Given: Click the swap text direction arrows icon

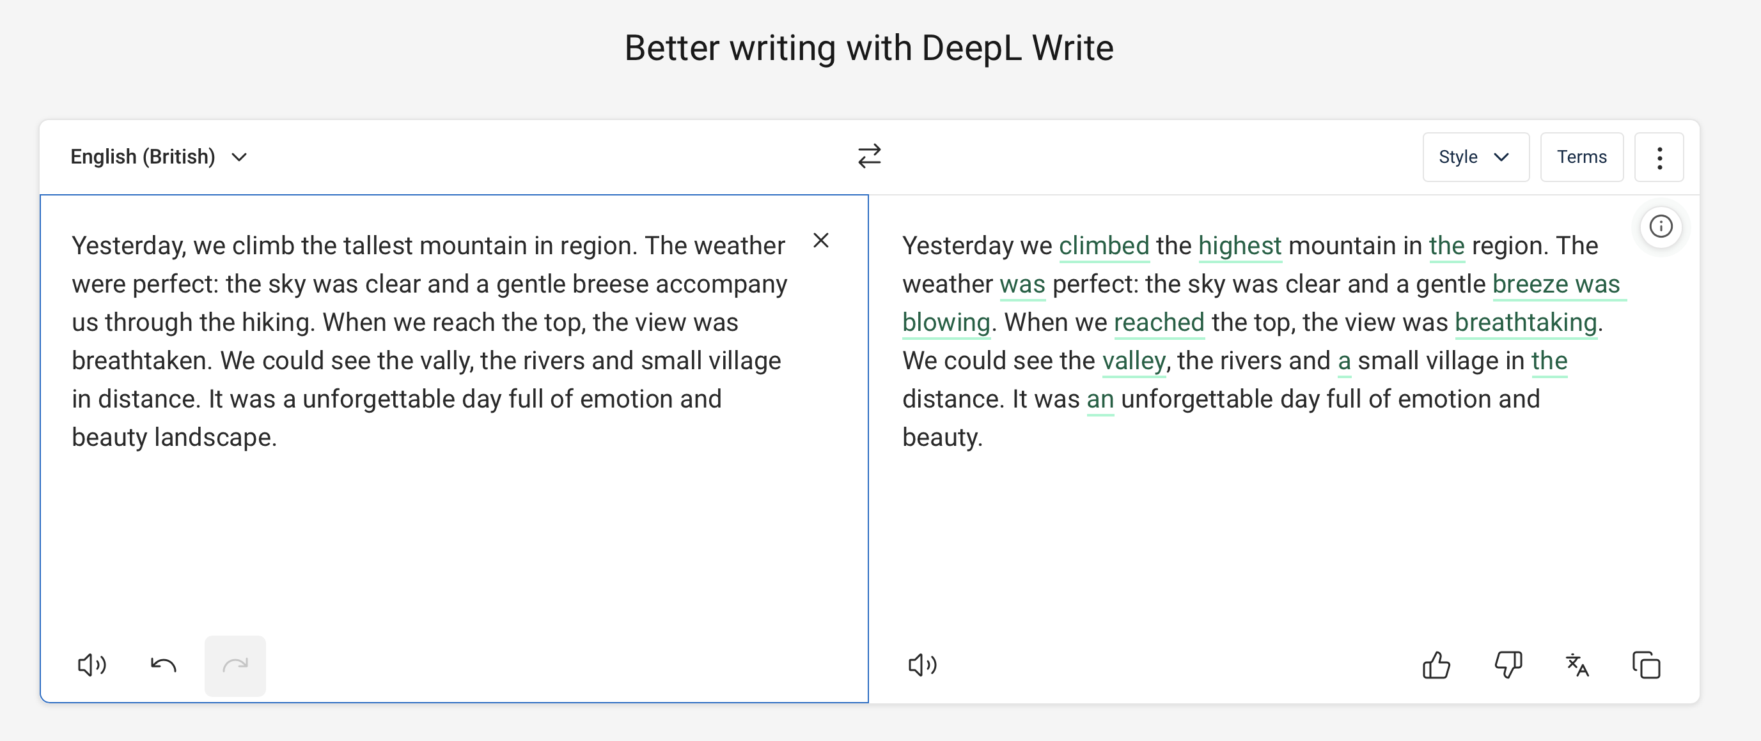Looking at the screenshot, I should 869,157.
